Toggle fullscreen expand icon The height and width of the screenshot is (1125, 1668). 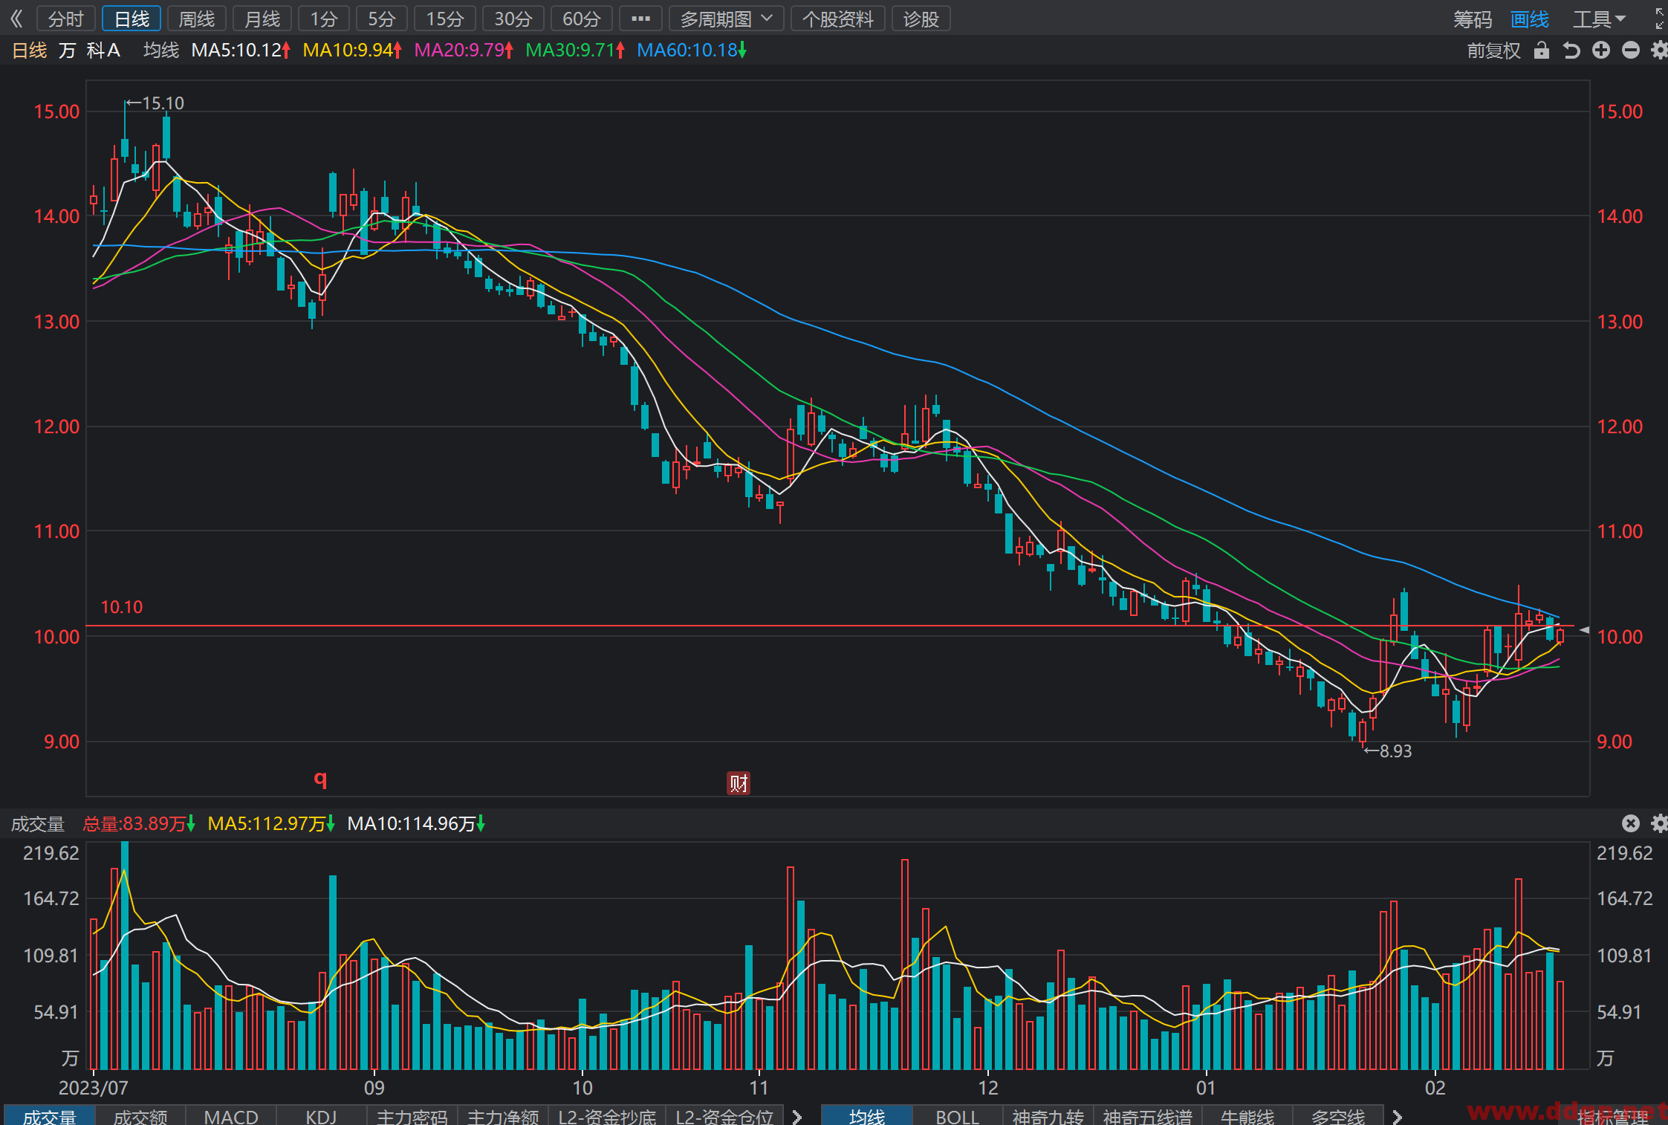coord(1660,19)
